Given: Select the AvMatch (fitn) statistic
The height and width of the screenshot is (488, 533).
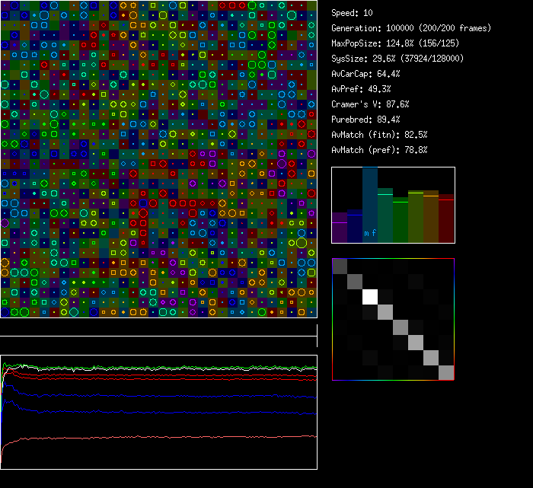Looking at the screenshot, I should 379,135.
